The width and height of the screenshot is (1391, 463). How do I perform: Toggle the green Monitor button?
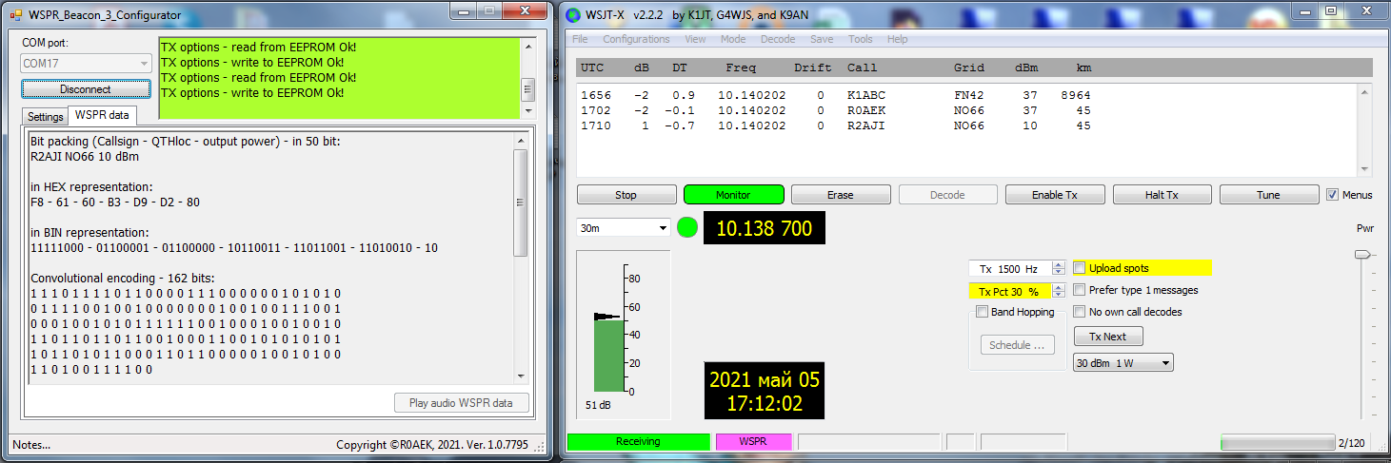733,195
